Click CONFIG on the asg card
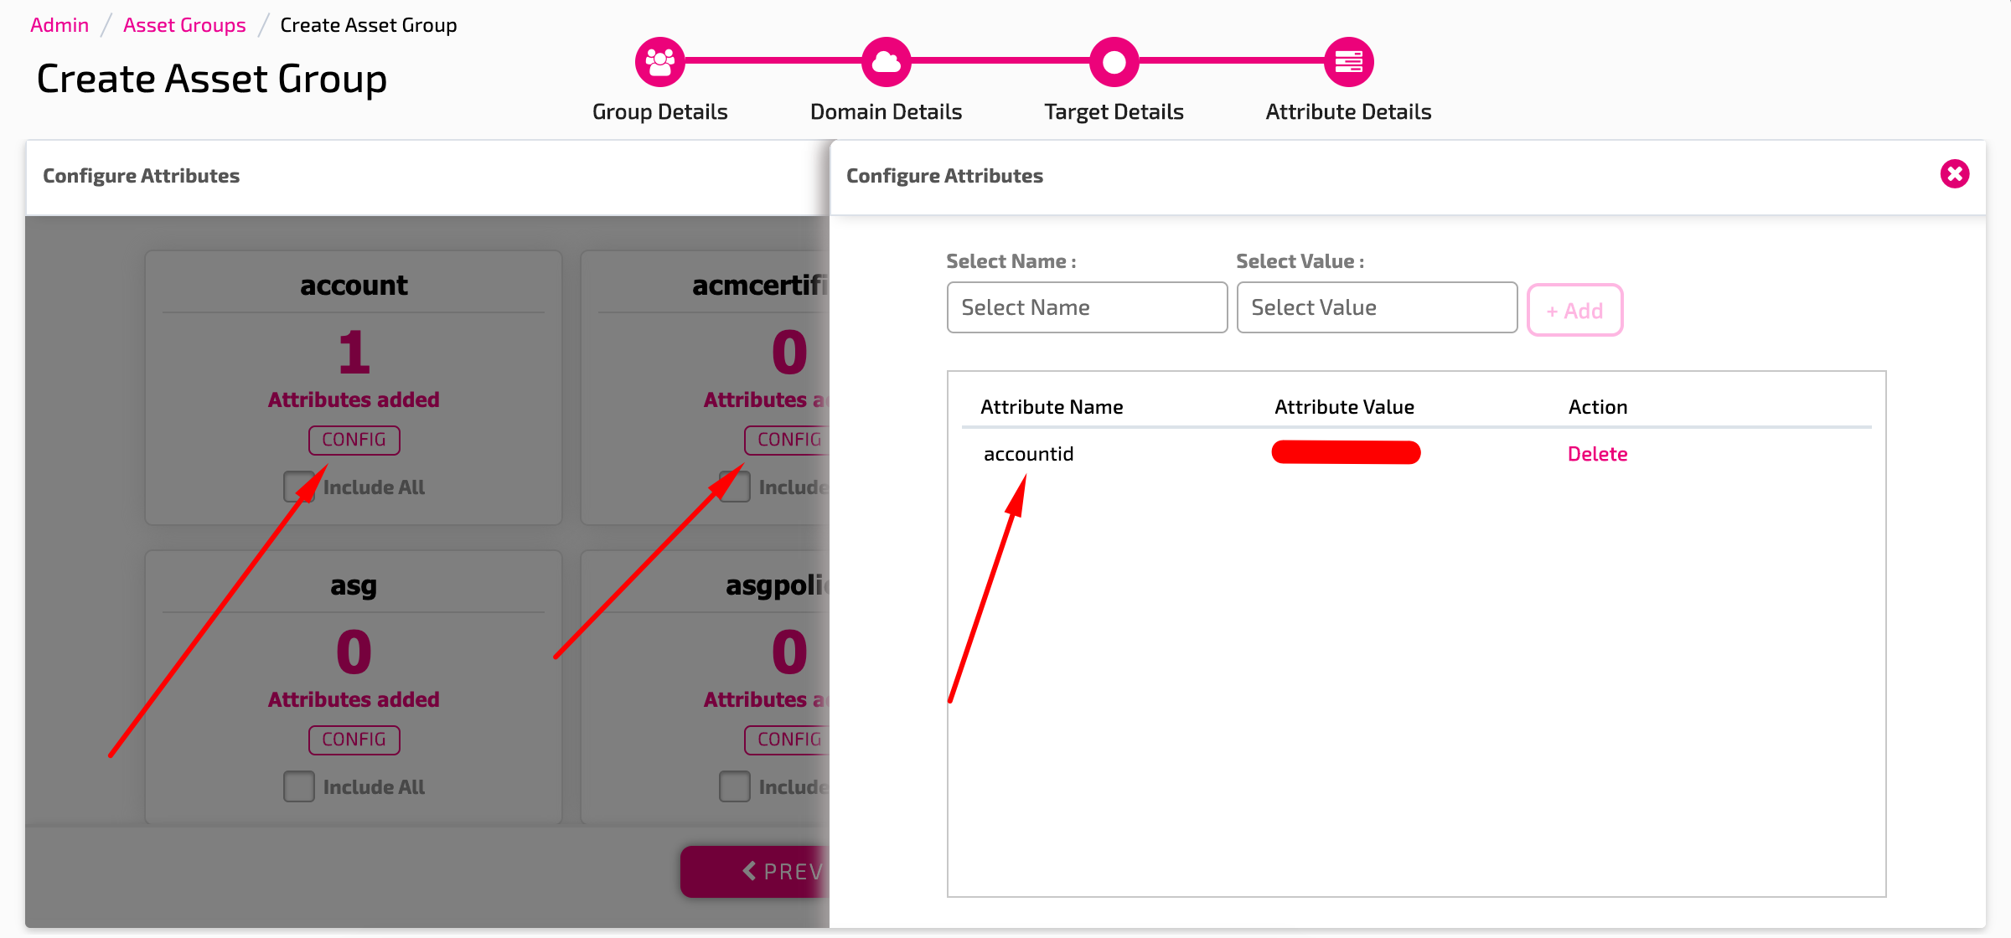 (354, 740)
